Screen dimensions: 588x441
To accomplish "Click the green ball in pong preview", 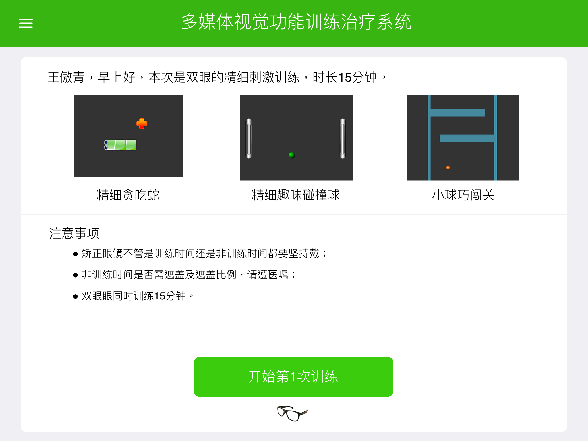I will click(292, 155).
